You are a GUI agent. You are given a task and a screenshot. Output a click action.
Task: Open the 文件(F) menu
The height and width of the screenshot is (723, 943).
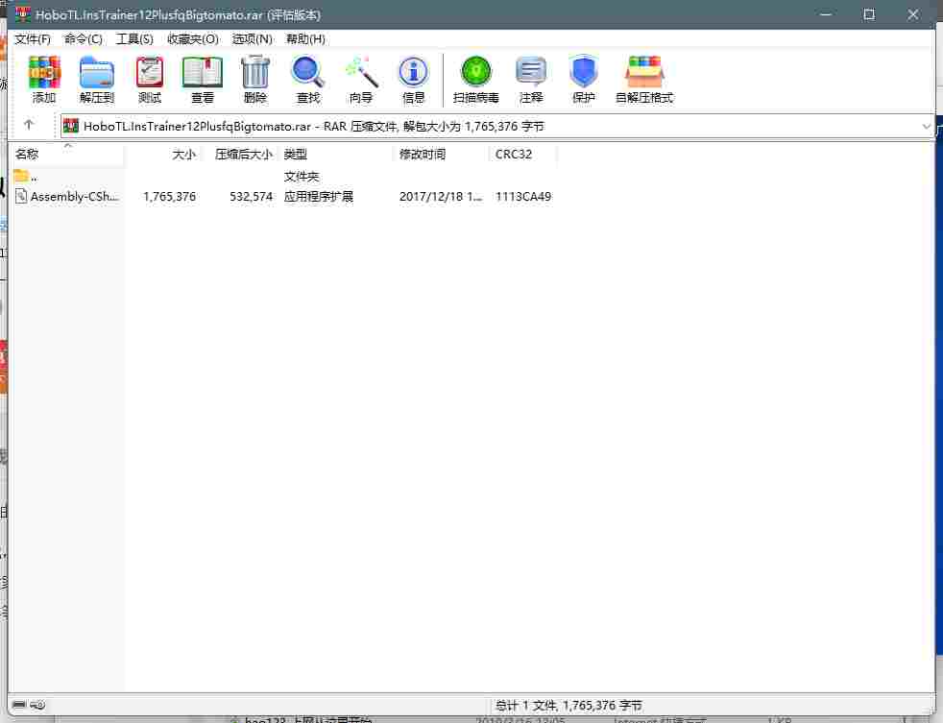[33, 39]
